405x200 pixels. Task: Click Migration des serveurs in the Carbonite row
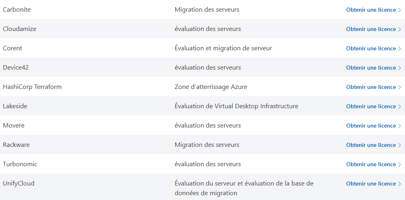click(x=207, y=10)
